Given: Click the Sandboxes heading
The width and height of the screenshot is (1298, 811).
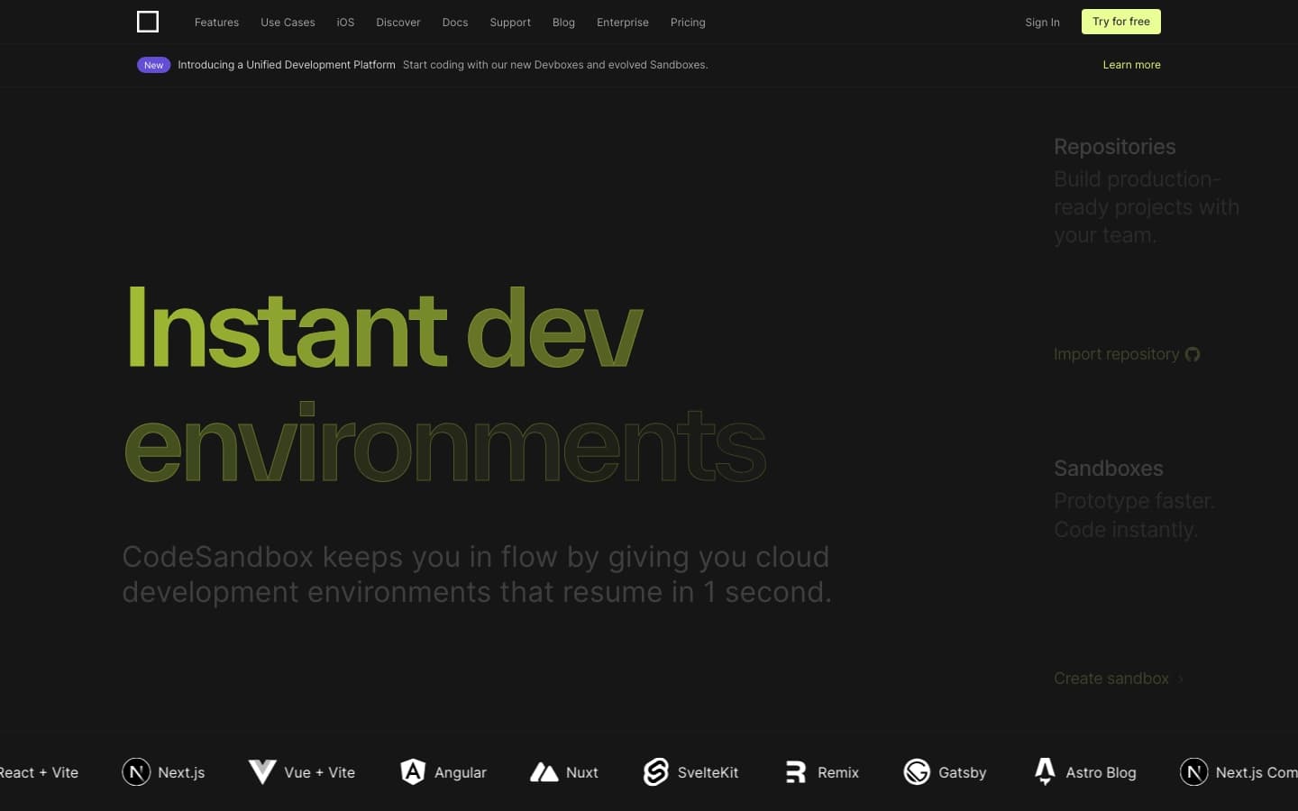Looking at the screenshot, I should pyautogui.click(x=1108, y=469).
